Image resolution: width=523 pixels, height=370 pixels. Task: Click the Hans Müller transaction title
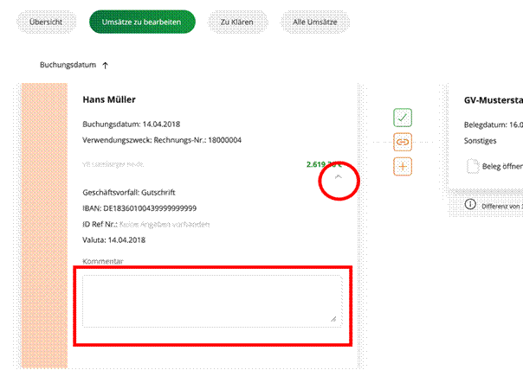[x=109, y=99]
